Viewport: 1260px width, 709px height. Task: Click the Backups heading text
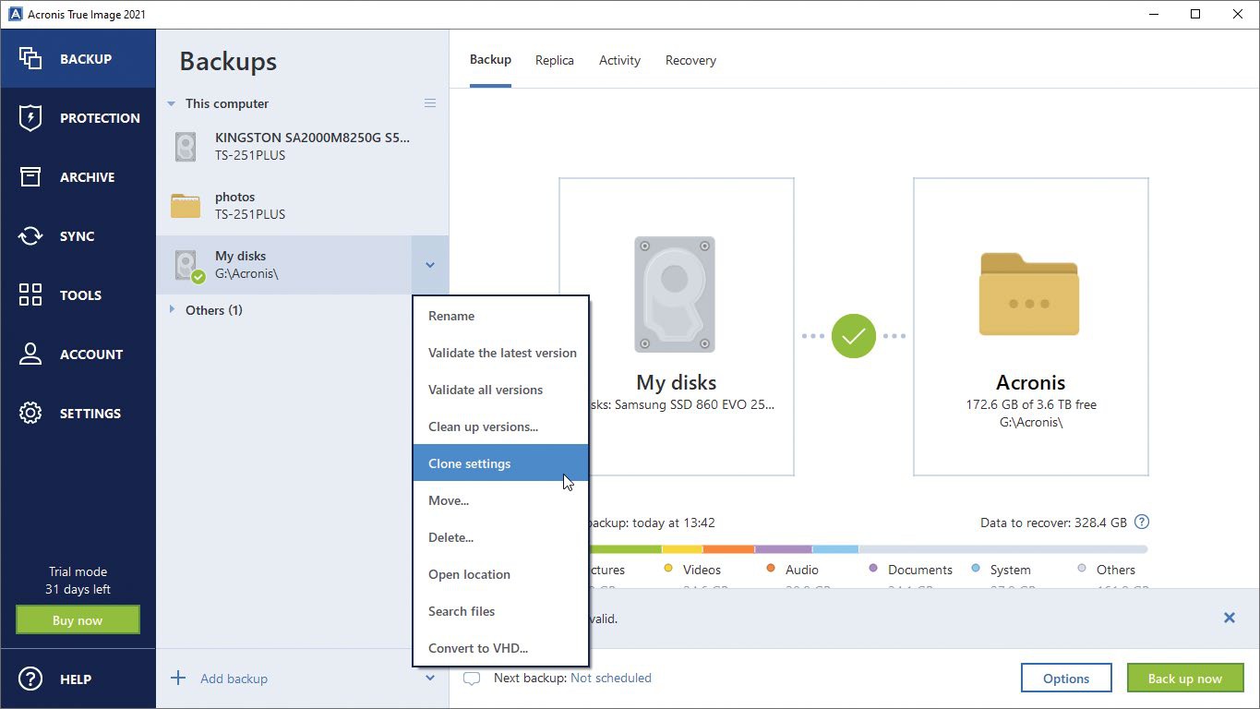coord(228,61)
